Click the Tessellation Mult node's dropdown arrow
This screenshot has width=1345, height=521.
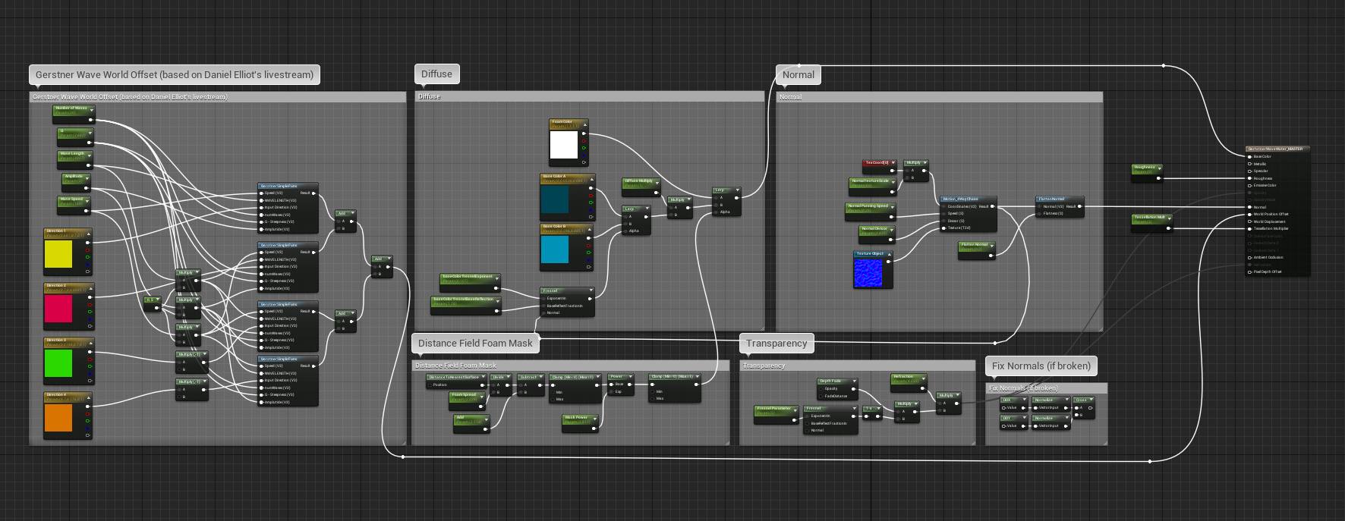tap(1170, 218)
